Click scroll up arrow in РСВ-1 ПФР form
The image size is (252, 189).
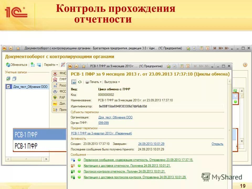[x=229, y=81]
